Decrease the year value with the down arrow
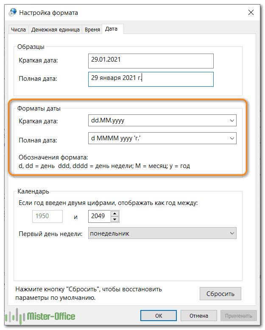Viewport: 265px width, 330px height. coord(114,219)
